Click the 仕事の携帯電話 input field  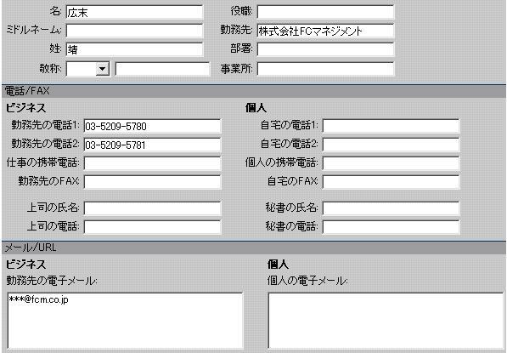(152, 163)
